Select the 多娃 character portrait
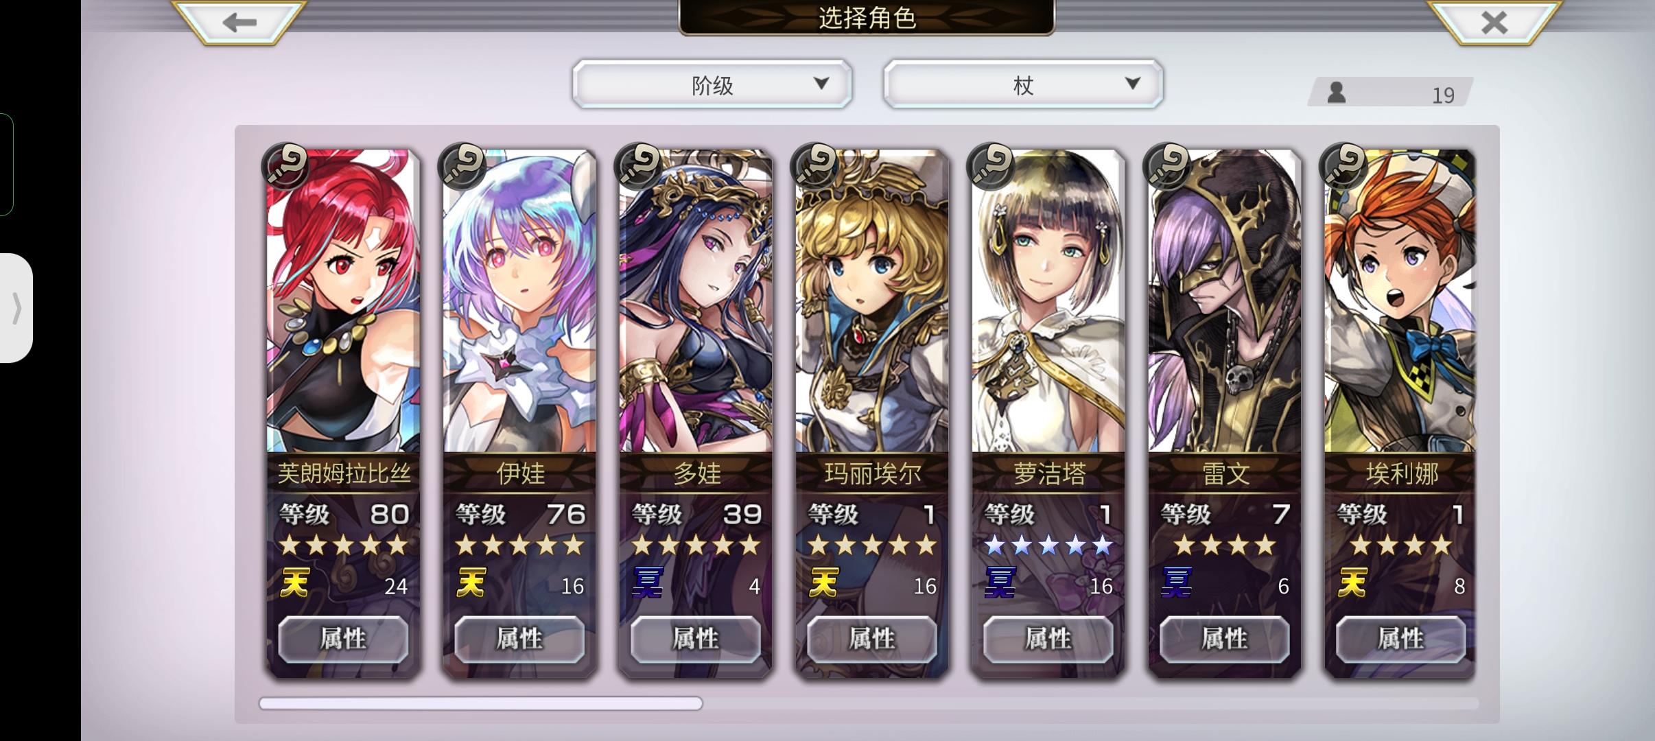Screen dimensions: 1655x741 pos(696,302)
